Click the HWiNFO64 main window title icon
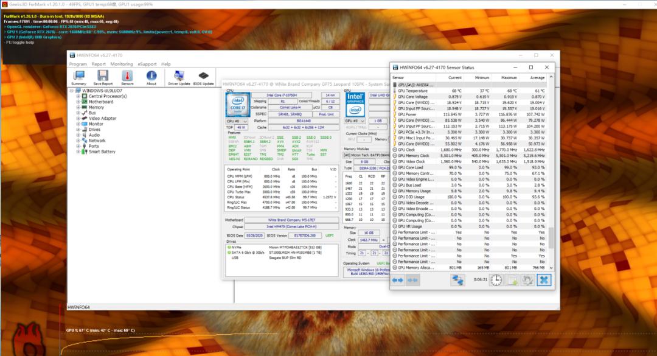 [x=72, y=55]
